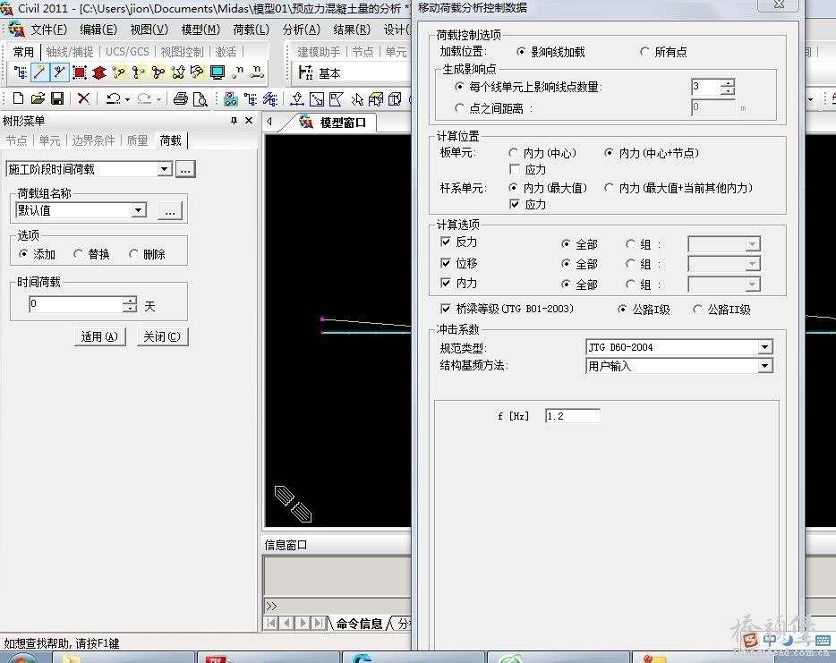Open 荷载组名称 默认值 dropdown
836x663 pixels.
pyautogui.click(x=139, y=210)
